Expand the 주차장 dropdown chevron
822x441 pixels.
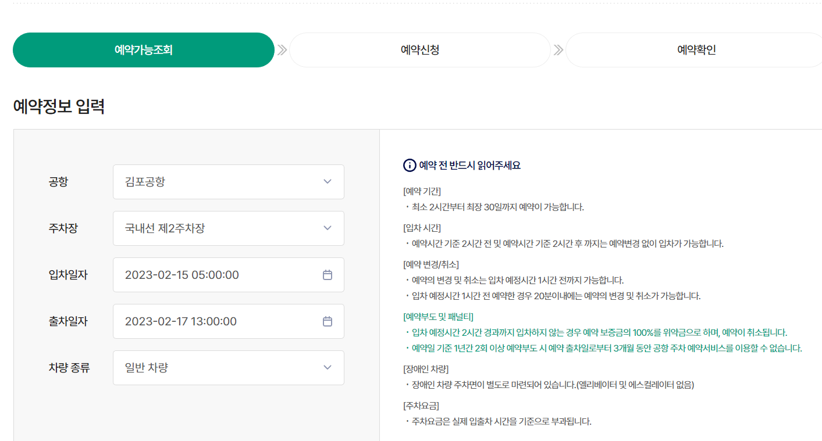pyautogui.click(x=328, y=228)
